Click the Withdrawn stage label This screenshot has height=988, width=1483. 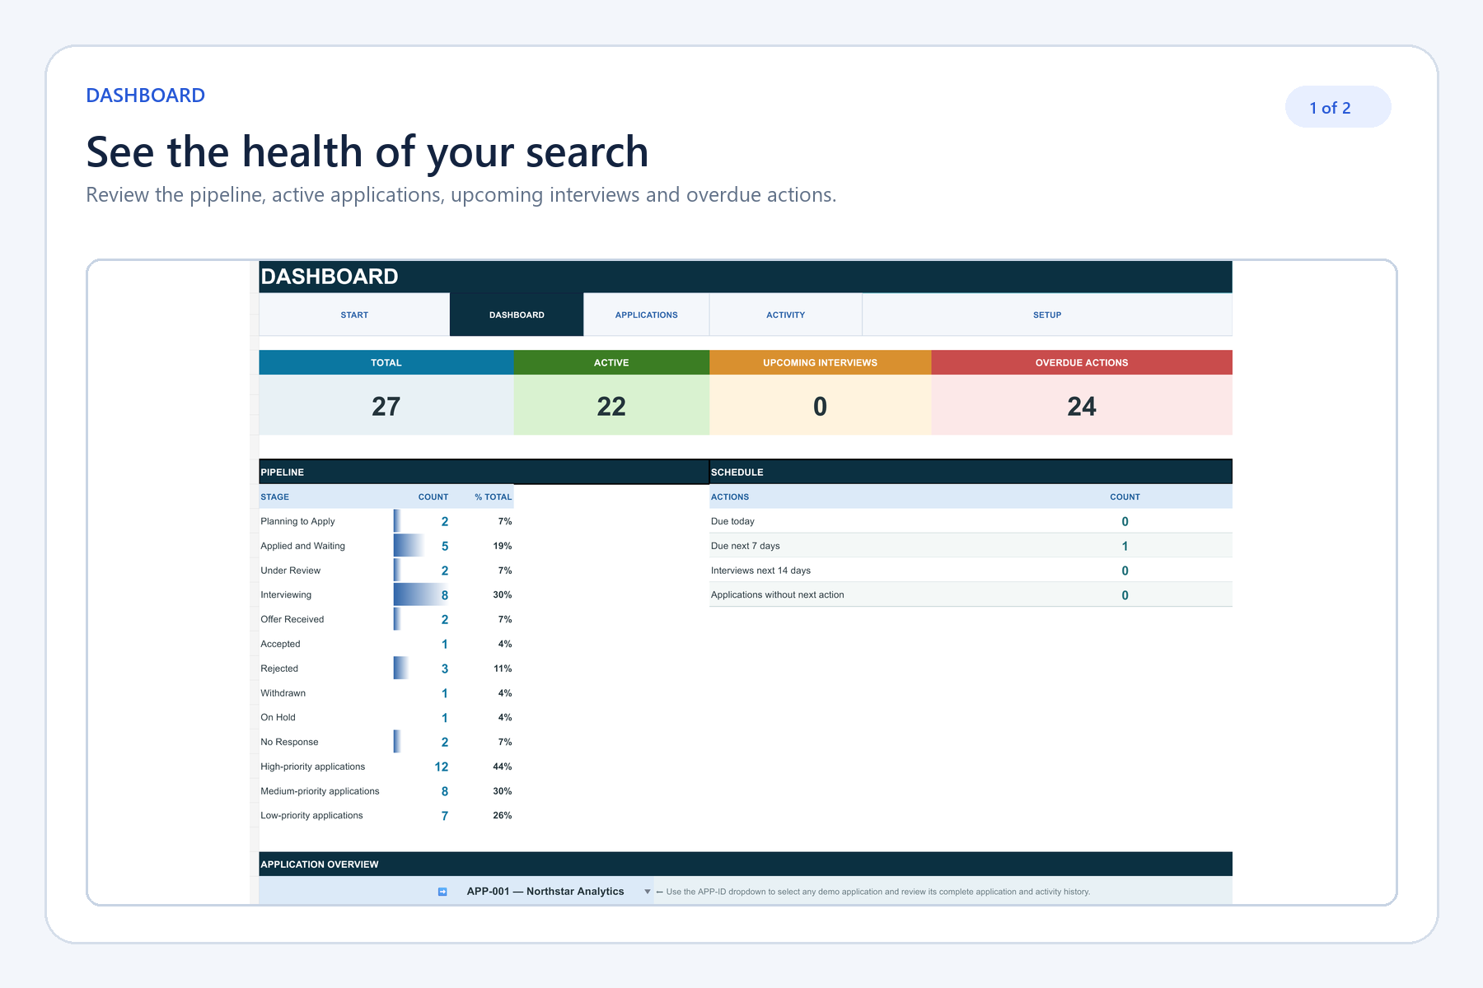tap(283, 693)
